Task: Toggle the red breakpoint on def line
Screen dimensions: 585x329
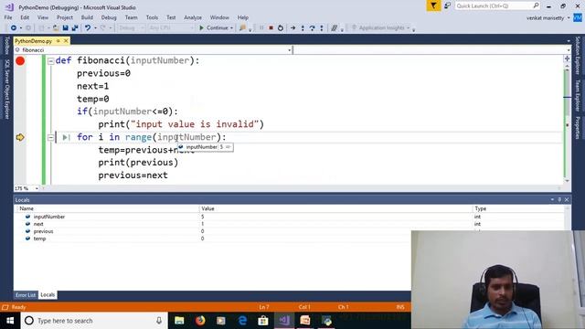Action: (x=20, y=61)
